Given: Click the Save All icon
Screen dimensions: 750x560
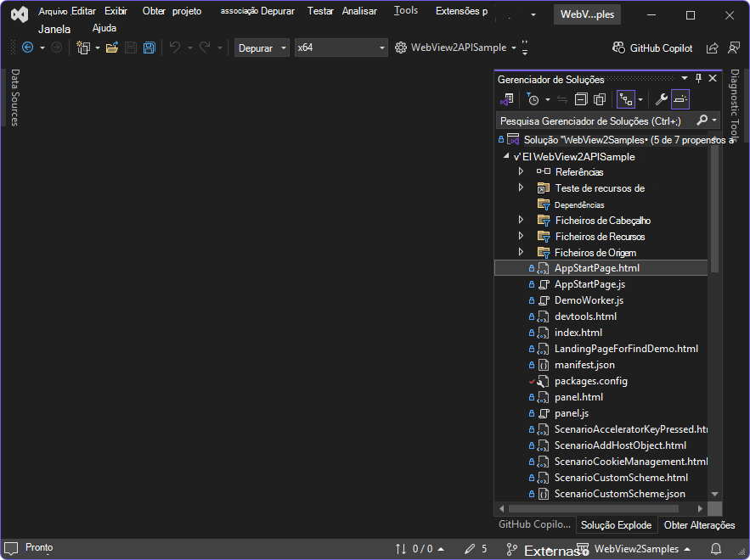Looking at the screenshot, I should (149, 48).
